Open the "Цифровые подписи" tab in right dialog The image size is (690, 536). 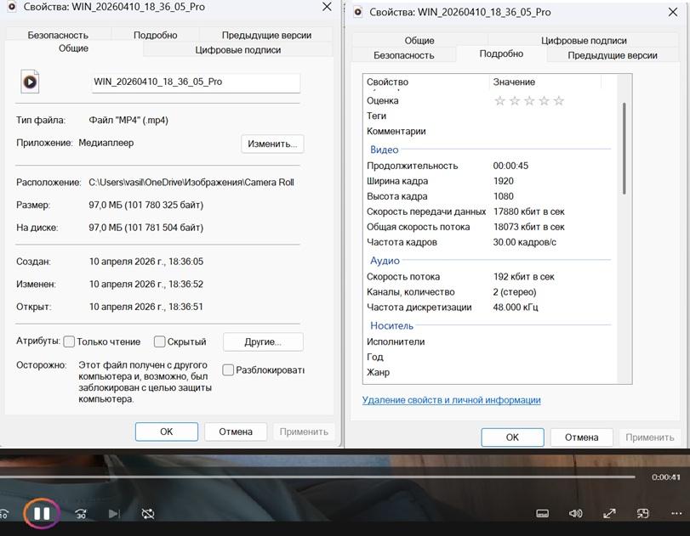coord(584,40)
